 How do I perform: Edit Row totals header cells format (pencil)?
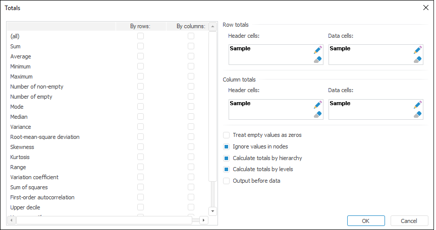(x=317, y=50)
